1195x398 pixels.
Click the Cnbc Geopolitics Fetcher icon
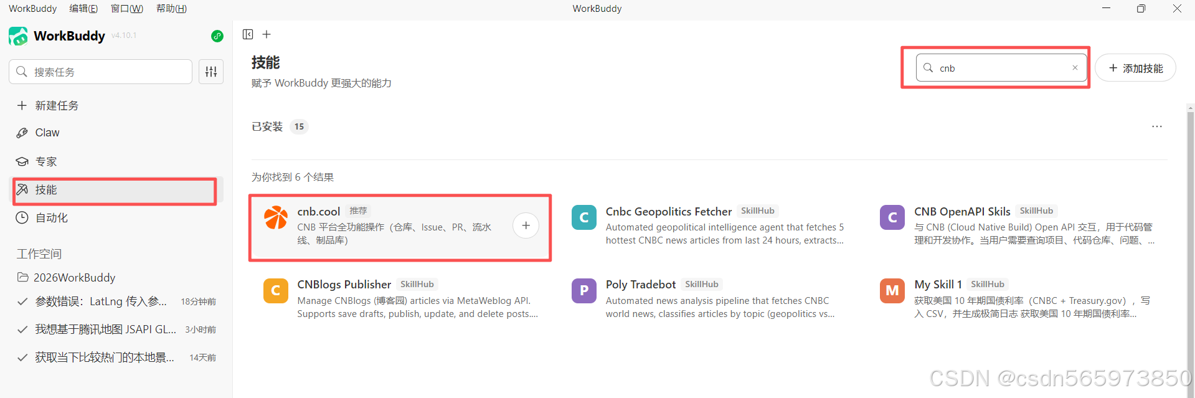tap(584, 217)
